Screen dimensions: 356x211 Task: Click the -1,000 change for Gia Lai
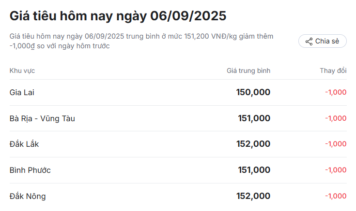point(336,92)
